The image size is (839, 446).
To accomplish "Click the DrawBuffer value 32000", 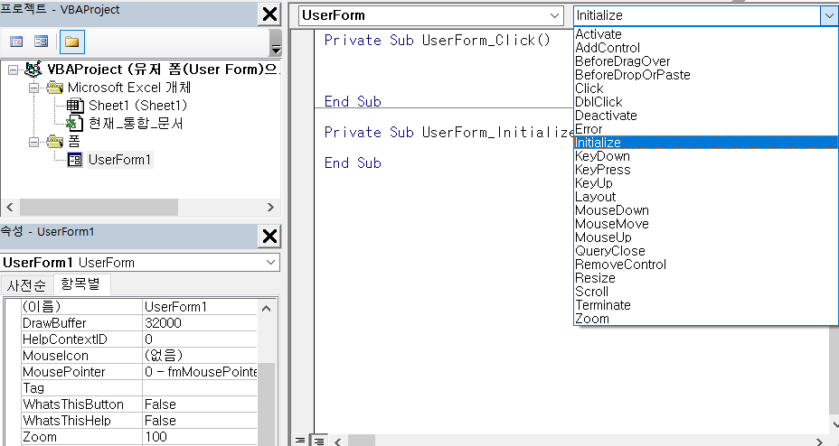I will 200,323.
